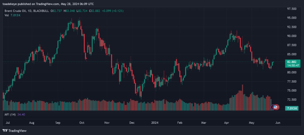The image size is (304, 135).
Task: Click the Dec label on time axis
Action: point(132,122)
